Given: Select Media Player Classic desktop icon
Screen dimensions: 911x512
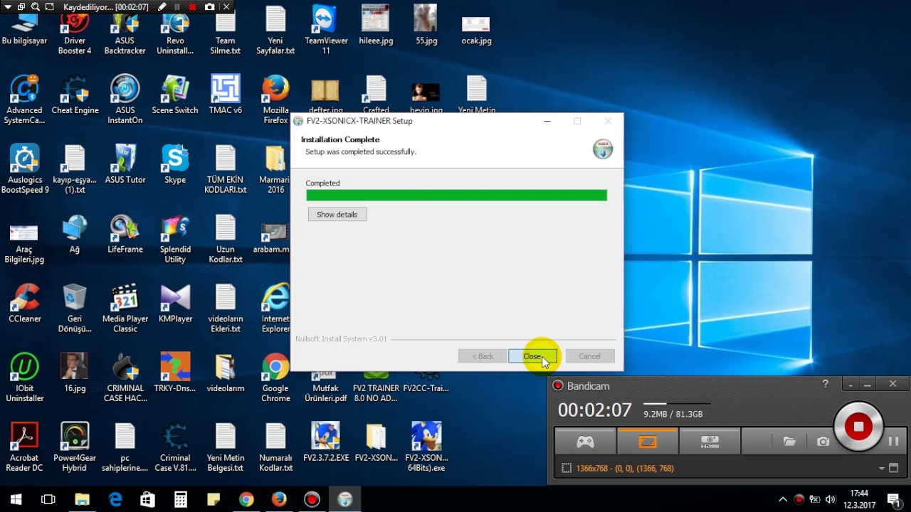Looking at the screenshot, I should coord(125,309).
